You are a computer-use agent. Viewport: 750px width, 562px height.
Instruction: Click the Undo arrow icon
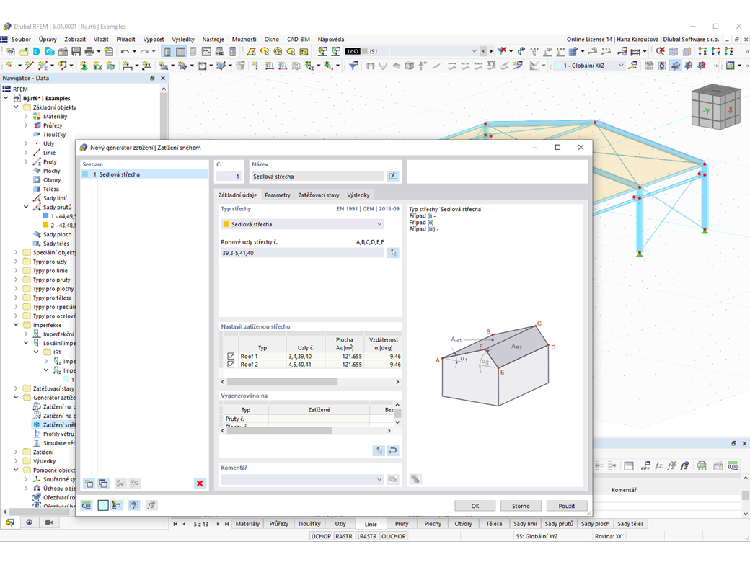point(125,51)
